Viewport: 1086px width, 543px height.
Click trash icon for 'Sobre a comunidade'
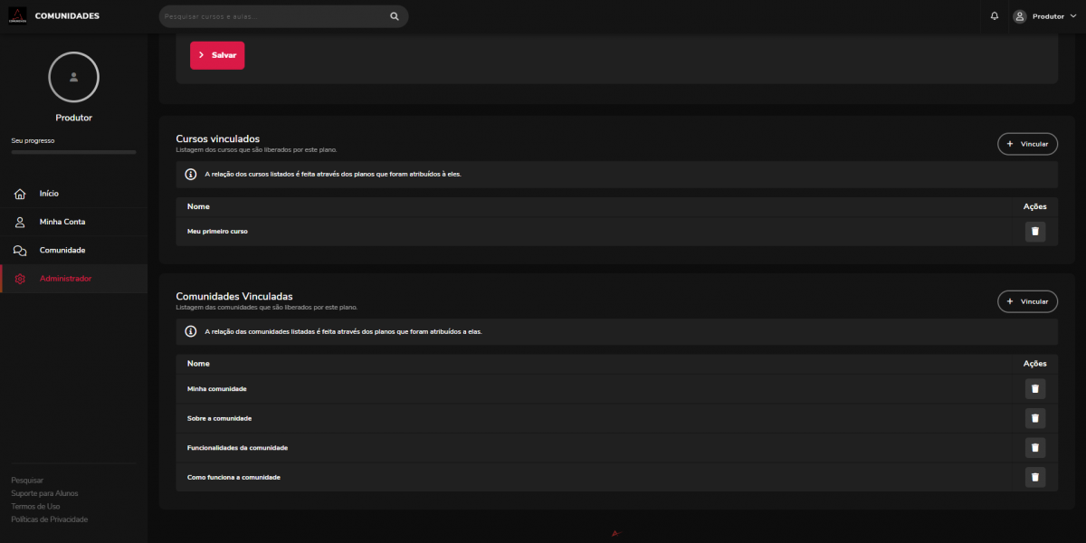pyautogui.click(x=1034, y=418)
